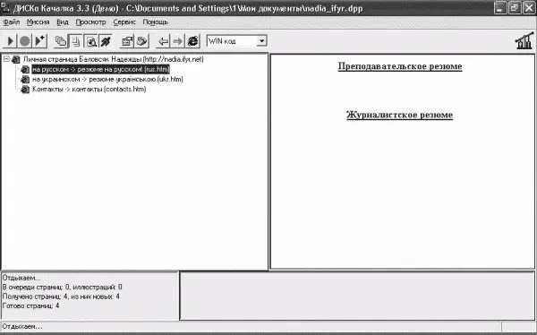
Task: Minimize the ДИСКо Качалка window
Action: 500,8
